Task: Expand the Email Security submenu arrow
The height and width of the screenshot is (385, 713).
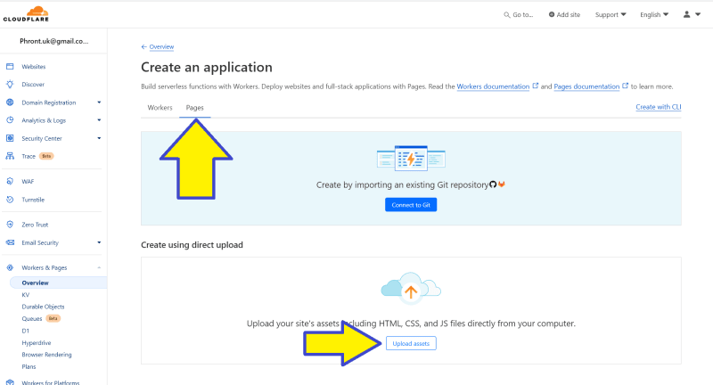Action: (99, 242)
